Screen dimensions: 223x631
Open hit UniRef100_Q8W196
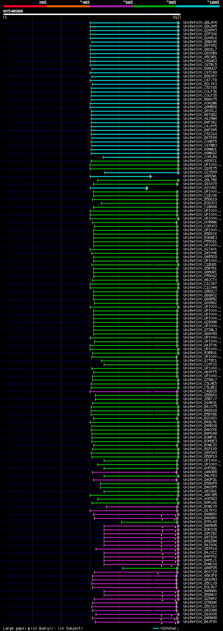click(x=200, y=42)
